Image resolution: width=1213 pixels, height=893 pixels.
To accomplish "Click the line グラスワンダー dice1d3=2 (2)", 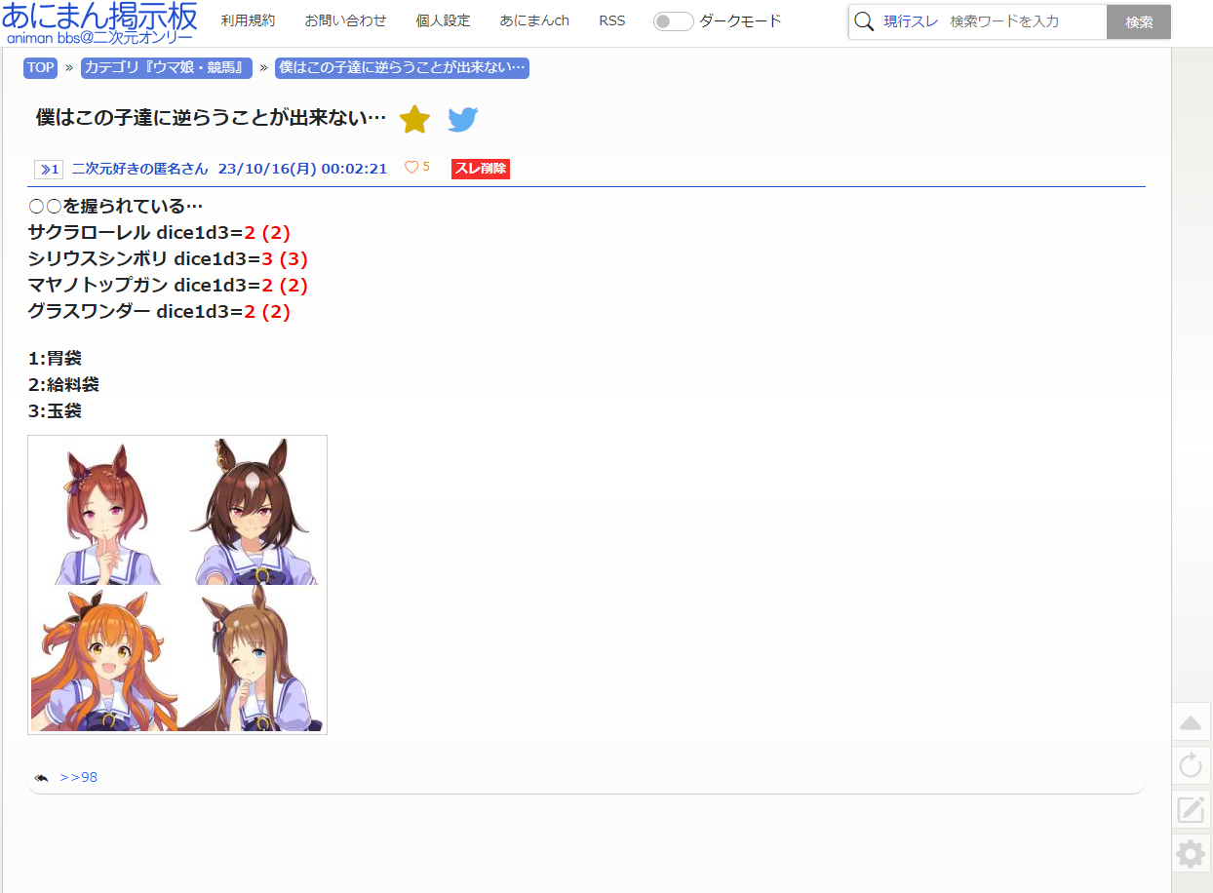I will click(x=160, y=312).
